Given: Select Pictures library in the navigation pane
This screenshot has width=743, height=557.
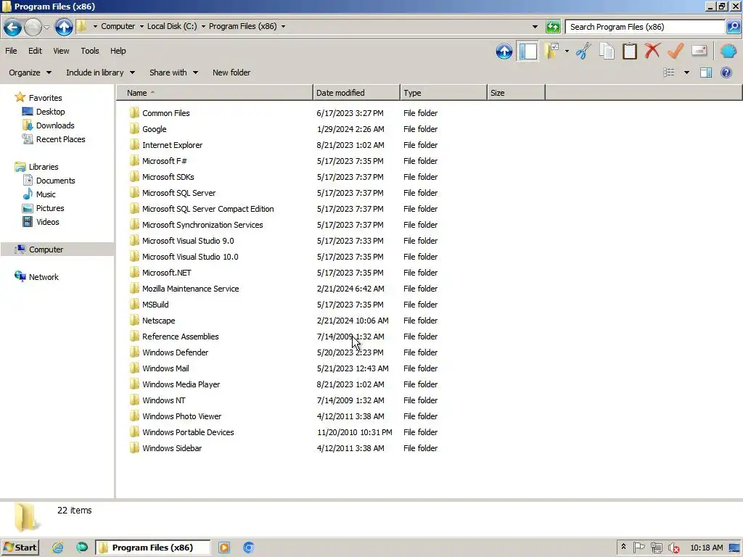Looking at the screenshot, I should (x=50, y=208).
